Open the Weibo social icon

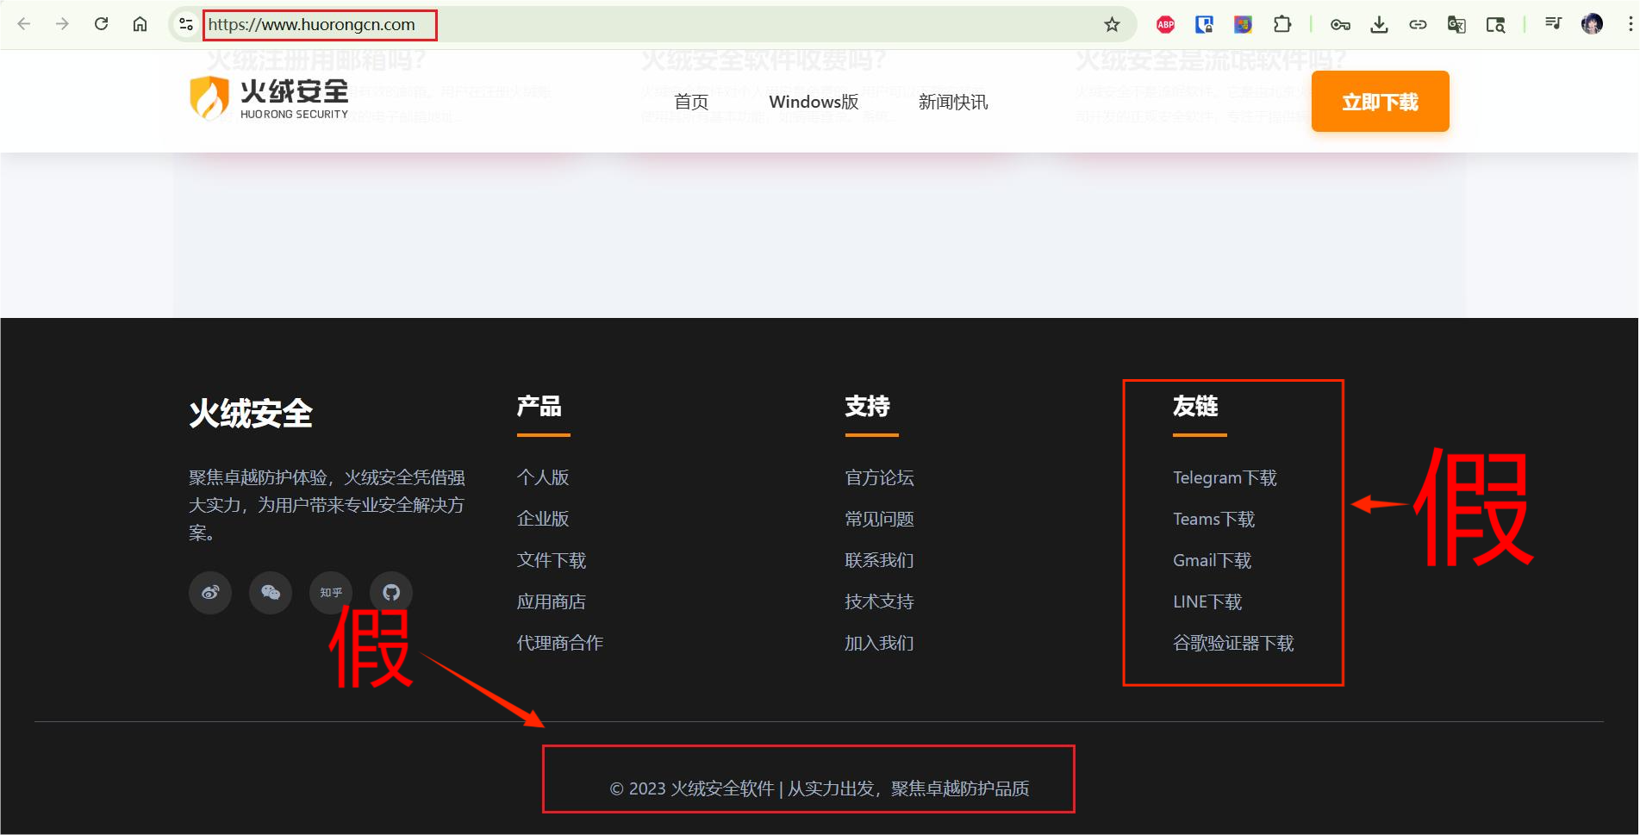coord(209,592)
